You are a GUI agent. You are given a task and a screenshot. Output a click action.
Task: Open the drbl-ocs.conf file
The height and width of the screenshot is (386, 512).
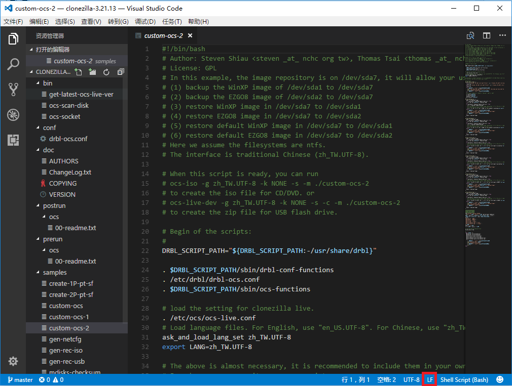(68, 139)
